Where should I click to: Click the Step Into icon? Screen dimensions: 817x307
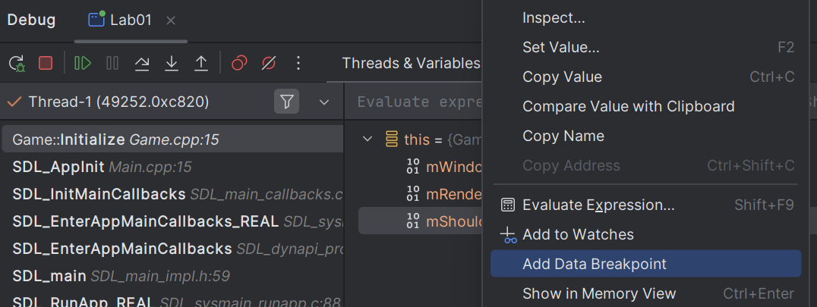[x=172, y=64]
